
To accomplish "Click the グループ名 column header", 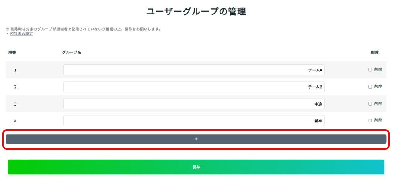I will (x=72, y=53).
